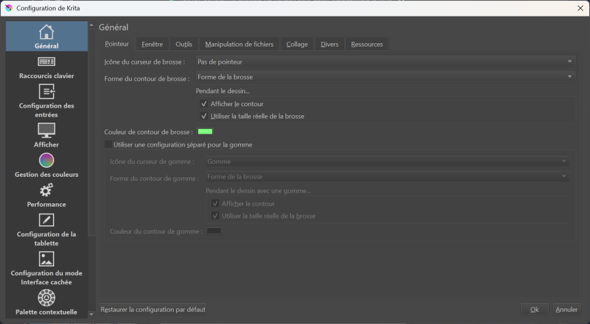Open the Général settings category

click(x=46, y=37)
